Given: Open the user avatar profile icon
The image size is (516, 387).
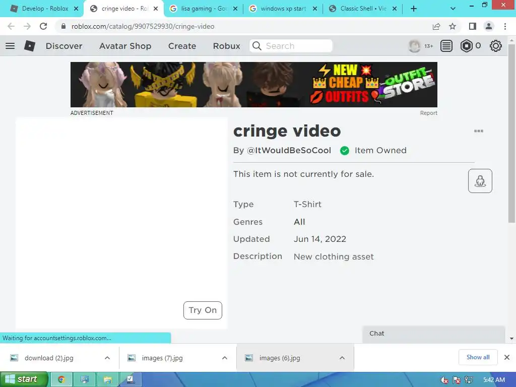Looking at the screenshot, I should click(414, 46).
